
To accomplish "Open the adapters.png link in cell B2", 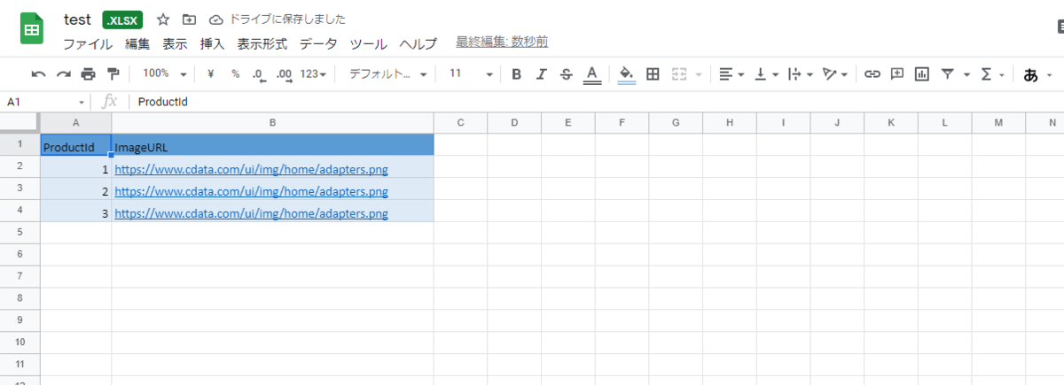I will (x=251, y=169).
